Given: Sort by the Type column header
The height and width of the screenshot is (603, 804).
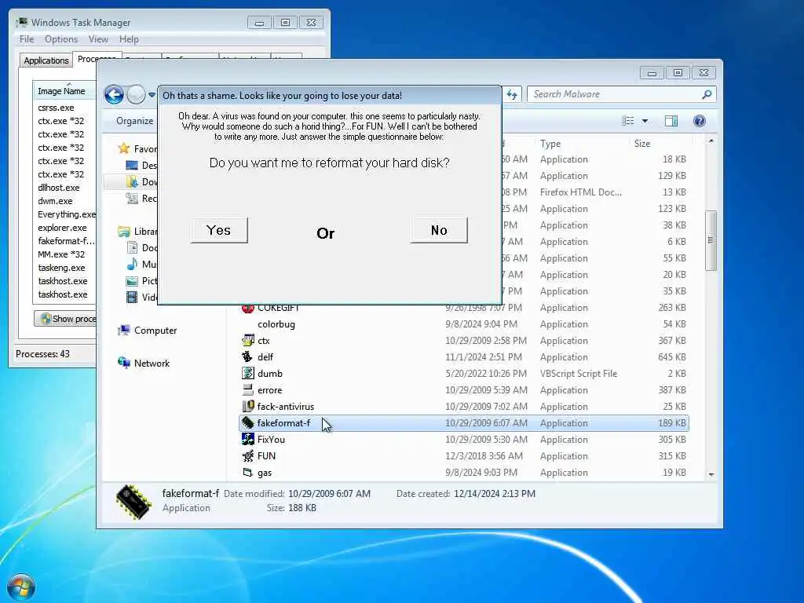Looking at the screenshot, I should click(550, 144).
